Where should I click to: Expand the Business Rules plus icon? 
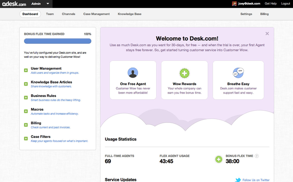pos(26,98)
